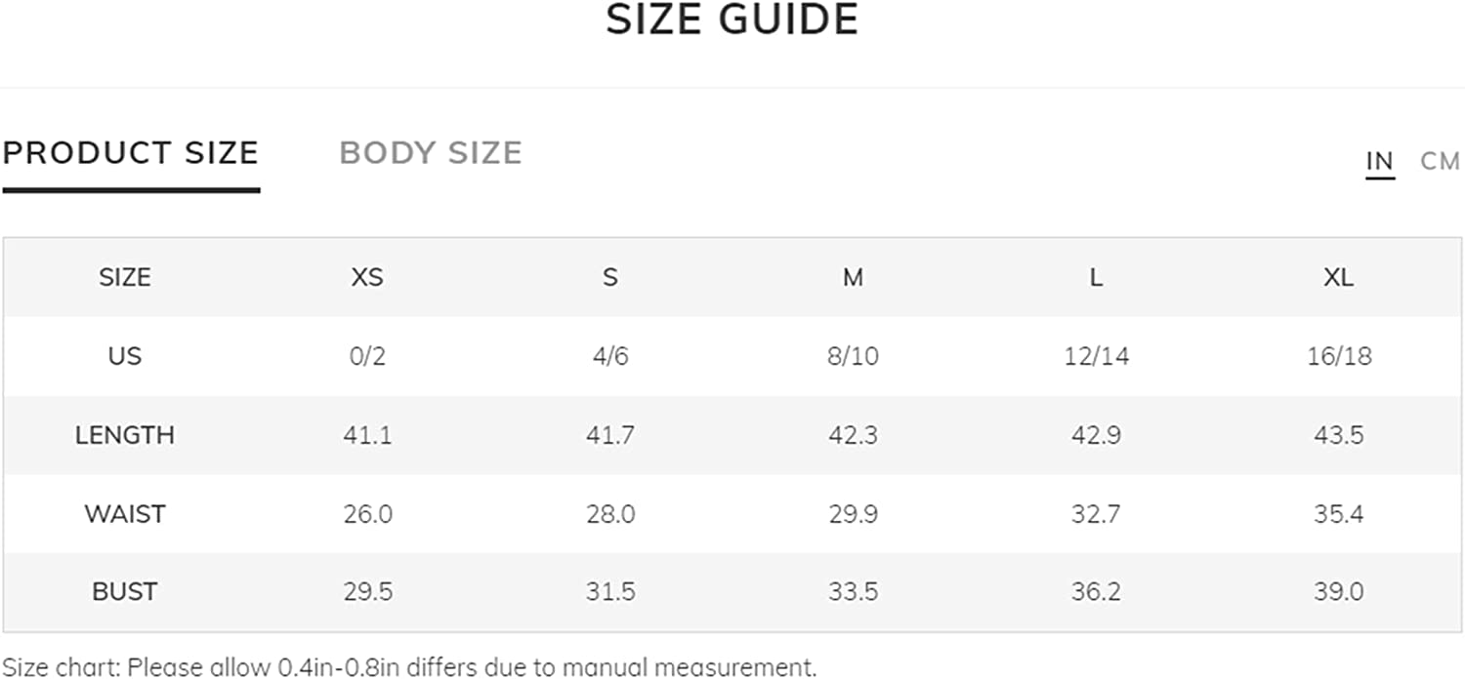Switch to the PRODUCT SIZE tab
Screen dimensions: 1465x679
pos(131,153)
